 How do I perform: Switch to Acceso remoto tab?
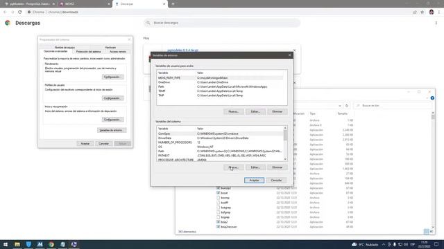[118, 52]
